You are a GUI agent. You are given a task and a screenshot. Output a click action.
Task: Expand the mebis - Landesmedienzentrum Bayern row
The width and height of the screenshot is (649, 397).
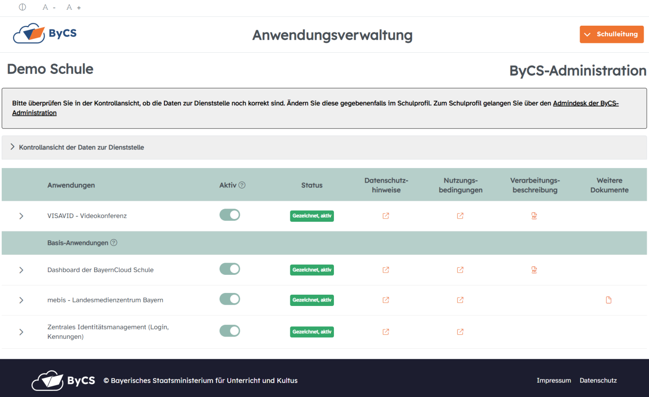pos(21,300)
